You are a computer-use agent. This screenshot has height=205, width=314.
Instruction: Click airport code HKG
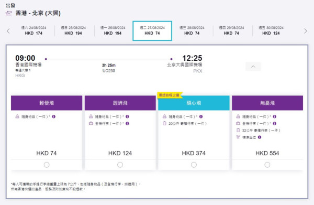[x=20, y=75]
